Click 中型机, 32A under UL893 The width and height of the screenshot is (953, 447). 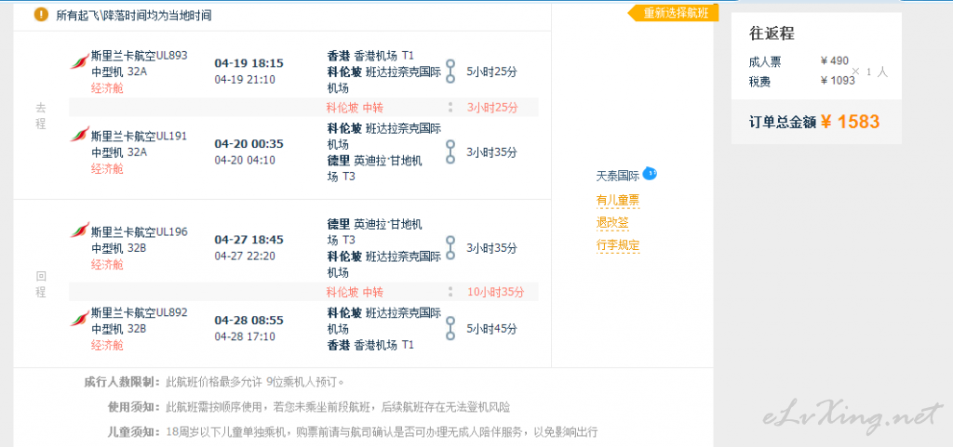(x=119, y=72)
